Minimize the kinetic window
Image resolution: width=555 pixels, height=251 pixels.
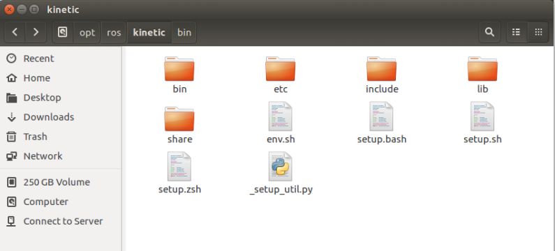point(22,10)
